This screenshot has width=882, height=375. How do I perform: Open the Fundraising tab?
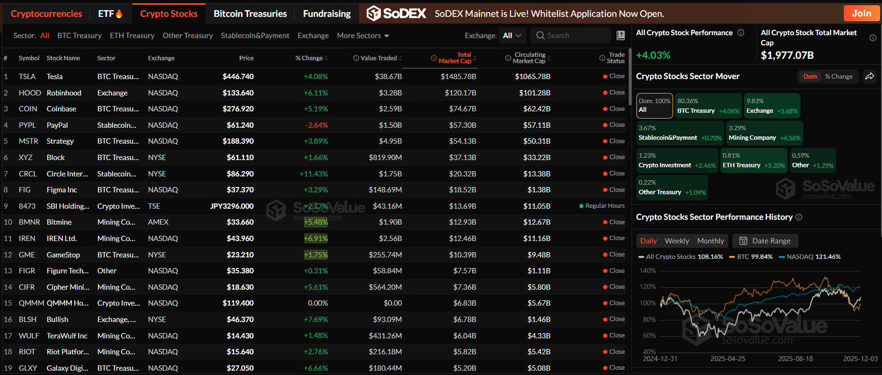pyautogui.click(x=327, y=14)
